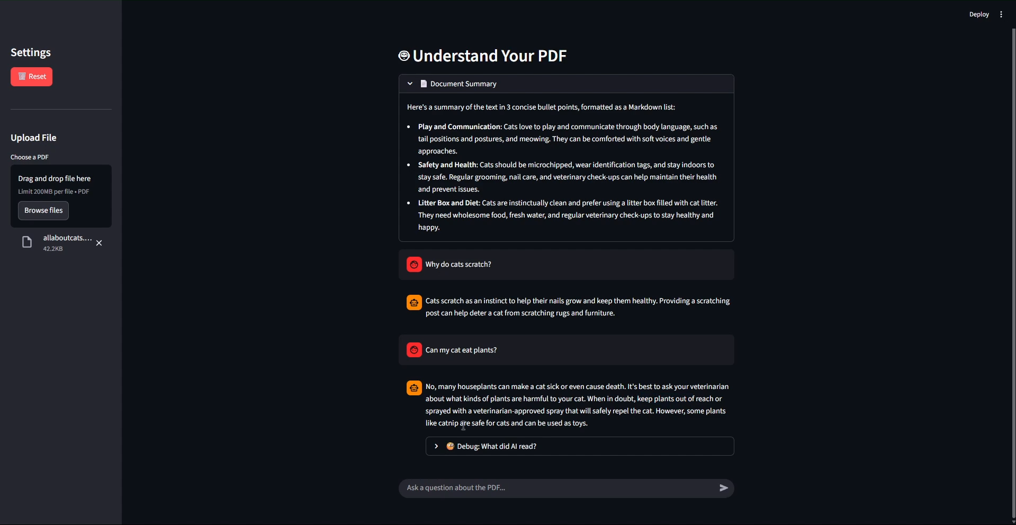Click the robot avatar of the scratching answer
Image resolution: width=1016 pixels, height=525 pixels.
414,303
